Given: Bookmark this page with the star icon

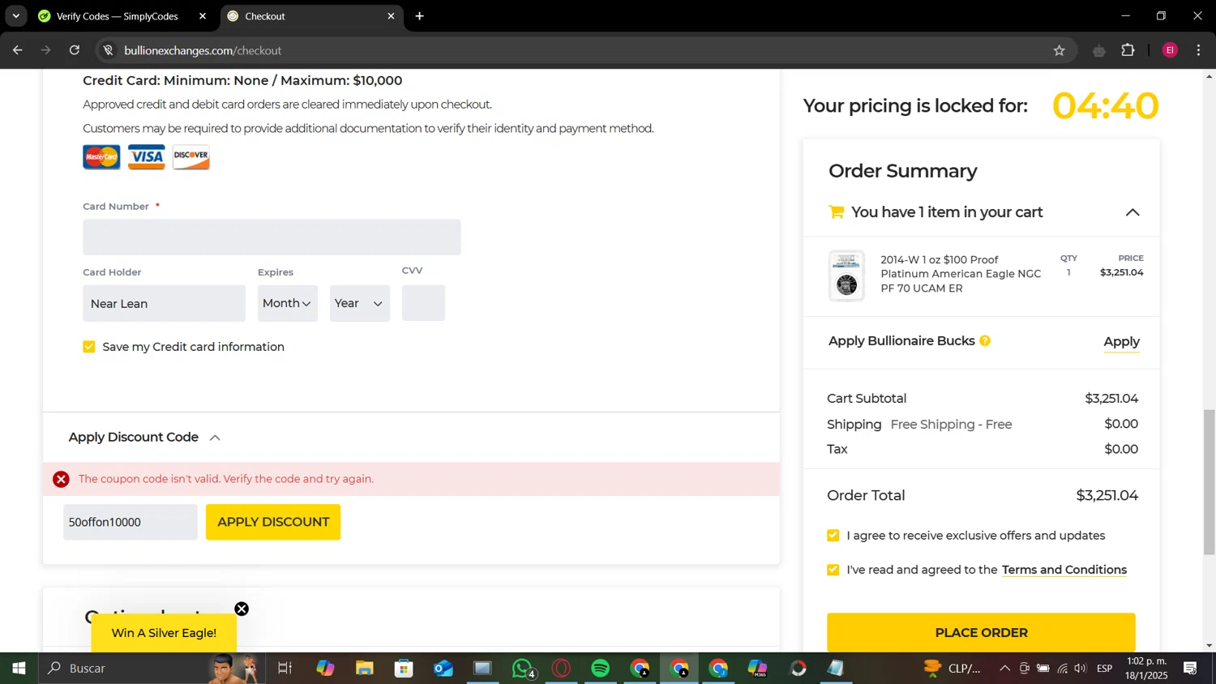Looking at the screenshot, I should pos(1059,50).
